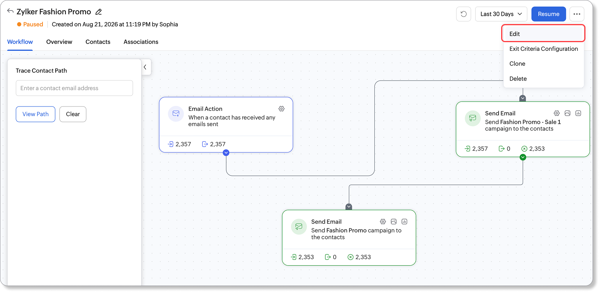The height and width of the screenshot is (292, 599).
Task: Open report chart on Fashion Promo - Sale 1 card
Action: [x=578, y=113]
